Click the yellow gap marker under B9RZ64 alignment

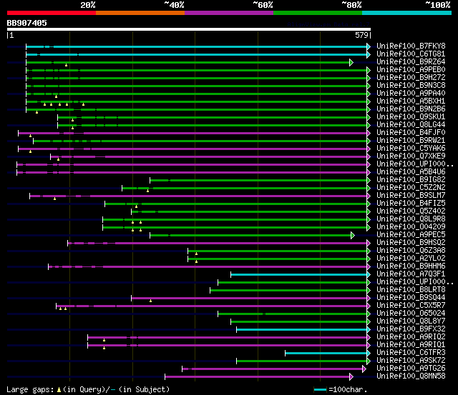(67, 65)
